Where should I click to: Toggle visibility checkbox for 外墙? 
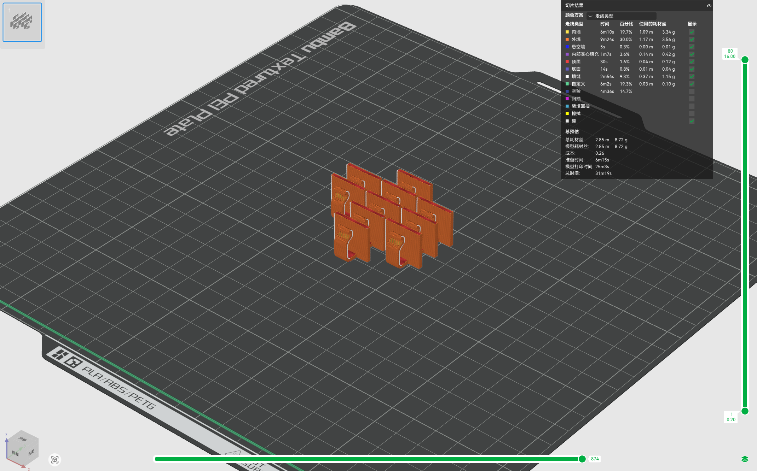tap(692, 40)
